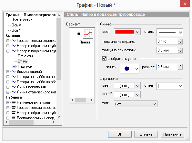The width and height of the screenshot is (192, 143).
Task: Select Стиль tree item
Action: click(x=23, y=61)
